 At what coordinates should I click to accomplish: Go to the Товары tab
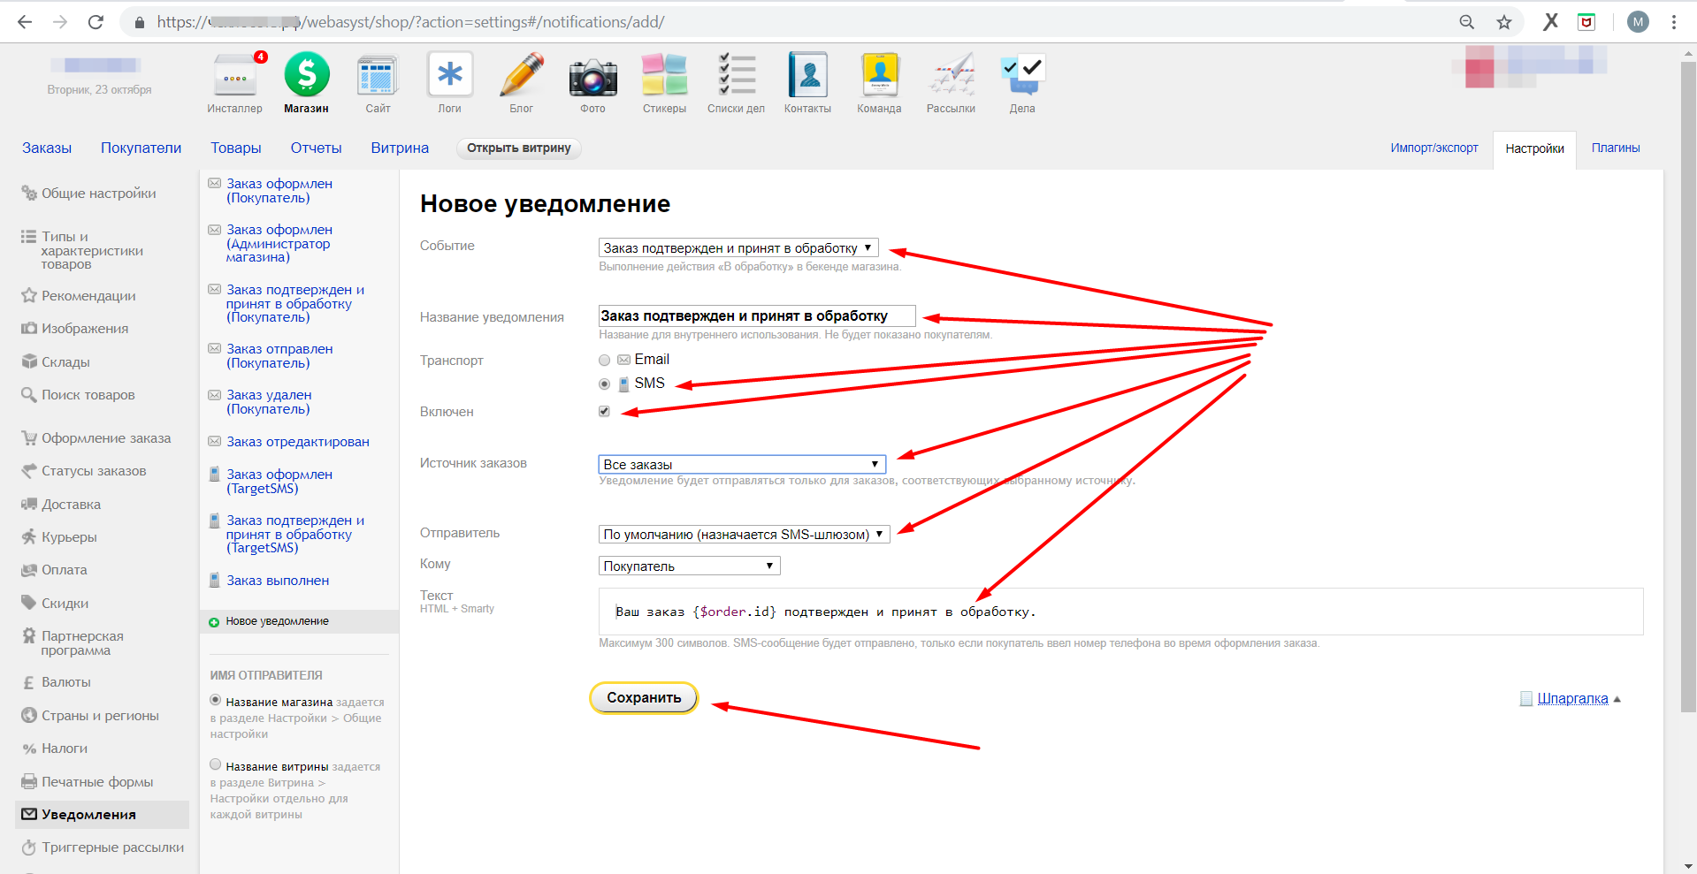pos(235,148)
